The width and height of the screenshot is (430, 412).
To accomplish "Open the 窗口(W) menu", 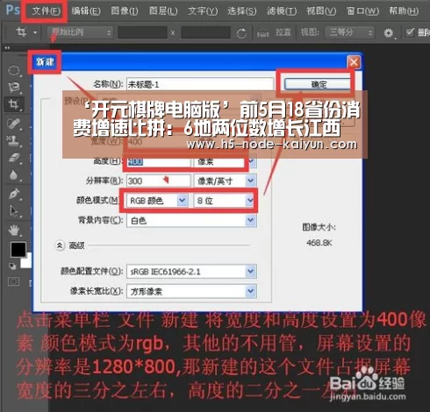I will (x=362, y=11).
